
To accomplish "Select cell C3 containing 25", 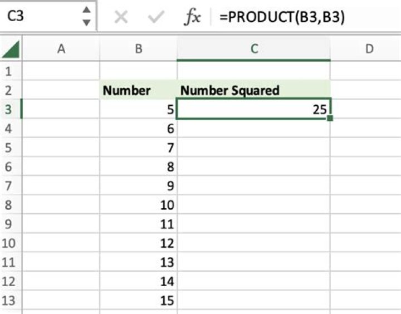I will pos(253,110).
